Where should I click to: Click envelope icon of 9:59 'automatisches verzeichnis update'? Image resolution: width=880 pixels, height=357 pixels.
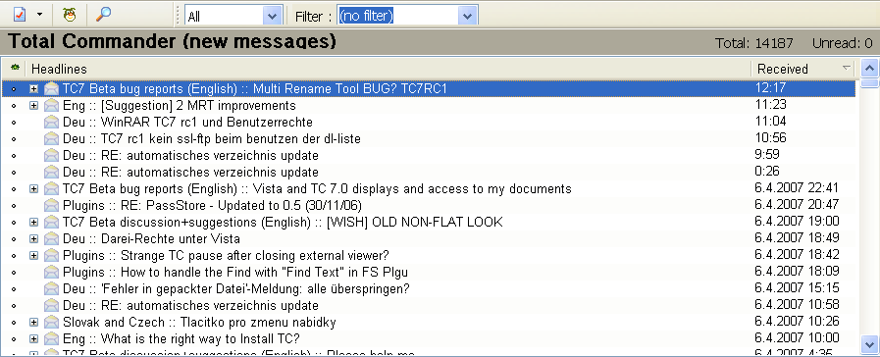click(52, 156)
